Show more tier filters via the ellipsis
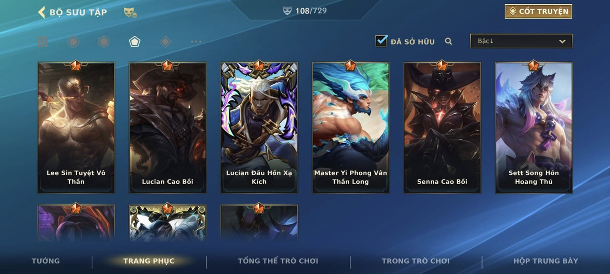610x274 pixels. point(196,42)
